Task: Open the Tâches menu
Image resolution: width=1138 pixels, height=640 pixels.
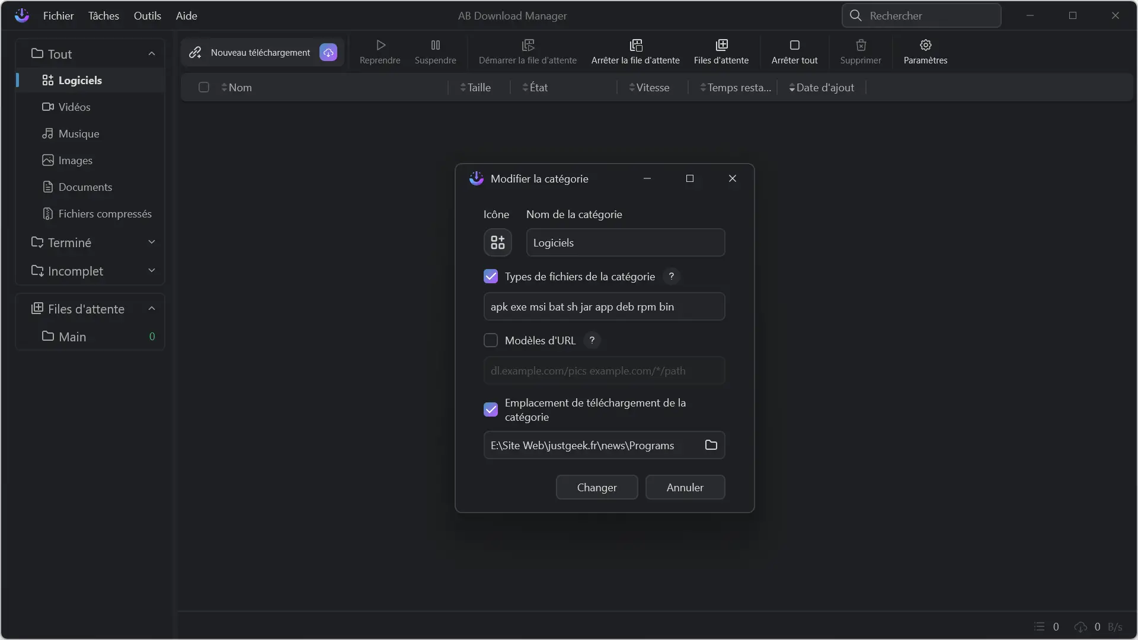Action: pyautogui.click(x=104, y=16)
